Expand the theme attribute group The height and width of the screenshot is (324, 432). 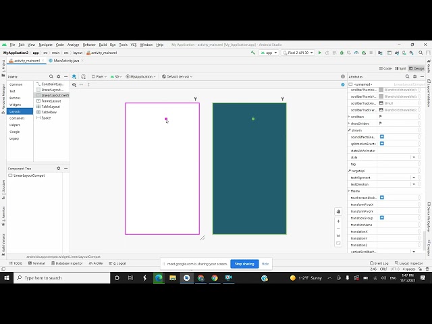pyautogui.click(x=349, y=190)
